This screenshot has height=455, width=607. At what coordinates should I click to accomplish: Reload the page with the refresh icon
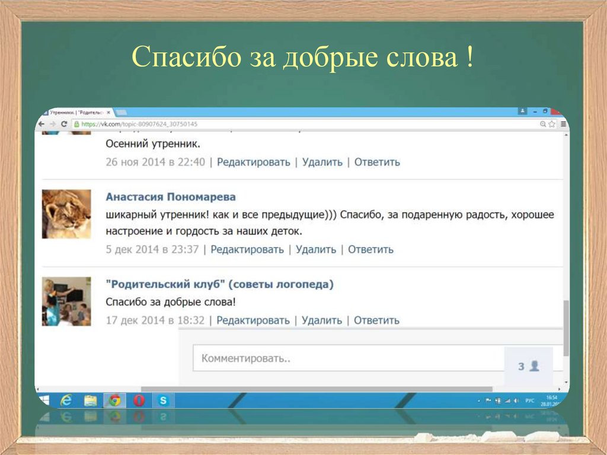pos(64,124)
